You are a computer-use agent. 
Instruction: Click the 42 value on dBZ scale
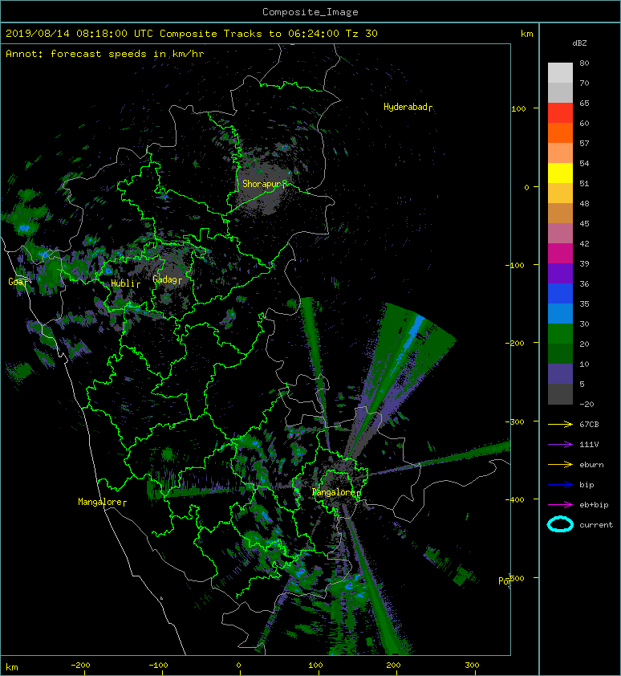[584, 243]
